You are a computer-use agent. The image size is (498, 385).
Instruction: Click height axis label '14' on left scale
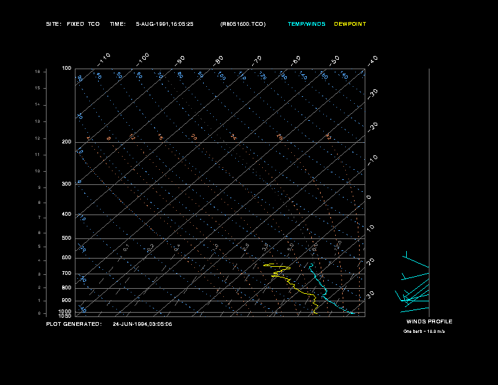38,104
